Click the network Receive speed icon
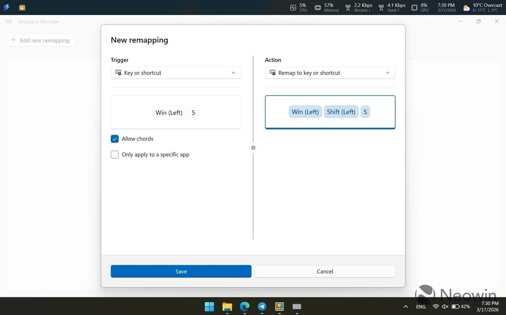Viewport: 506px width, 315px height. [x=348, y=7]
